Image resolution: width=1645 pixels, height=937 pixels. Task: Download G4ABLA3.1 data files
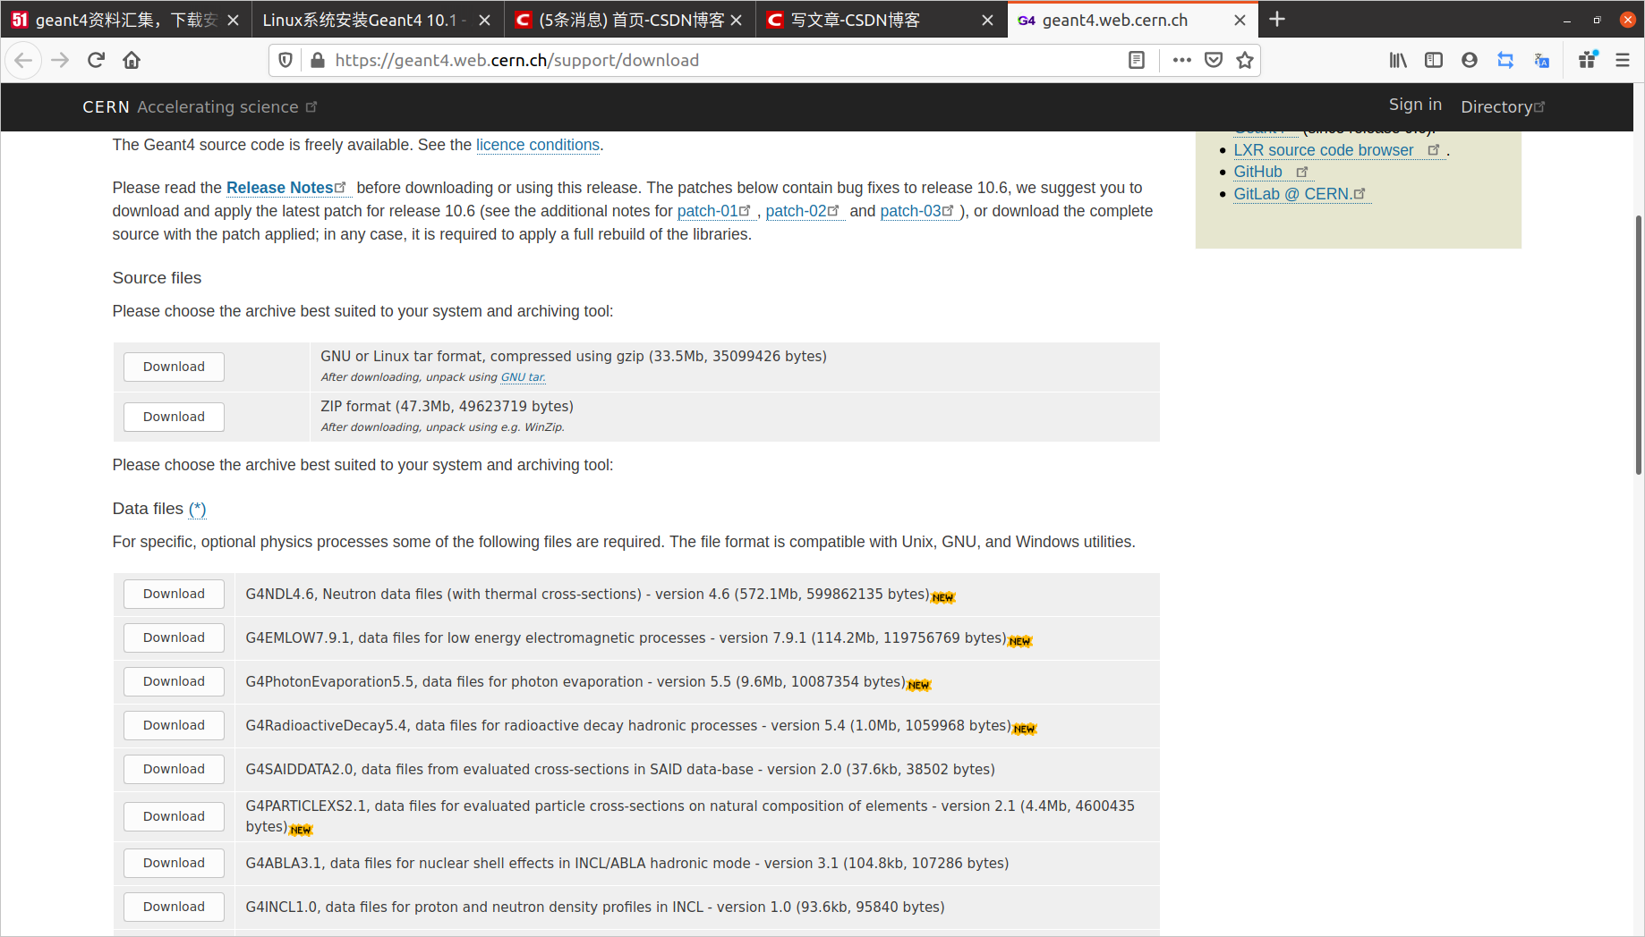coord(174,863)
